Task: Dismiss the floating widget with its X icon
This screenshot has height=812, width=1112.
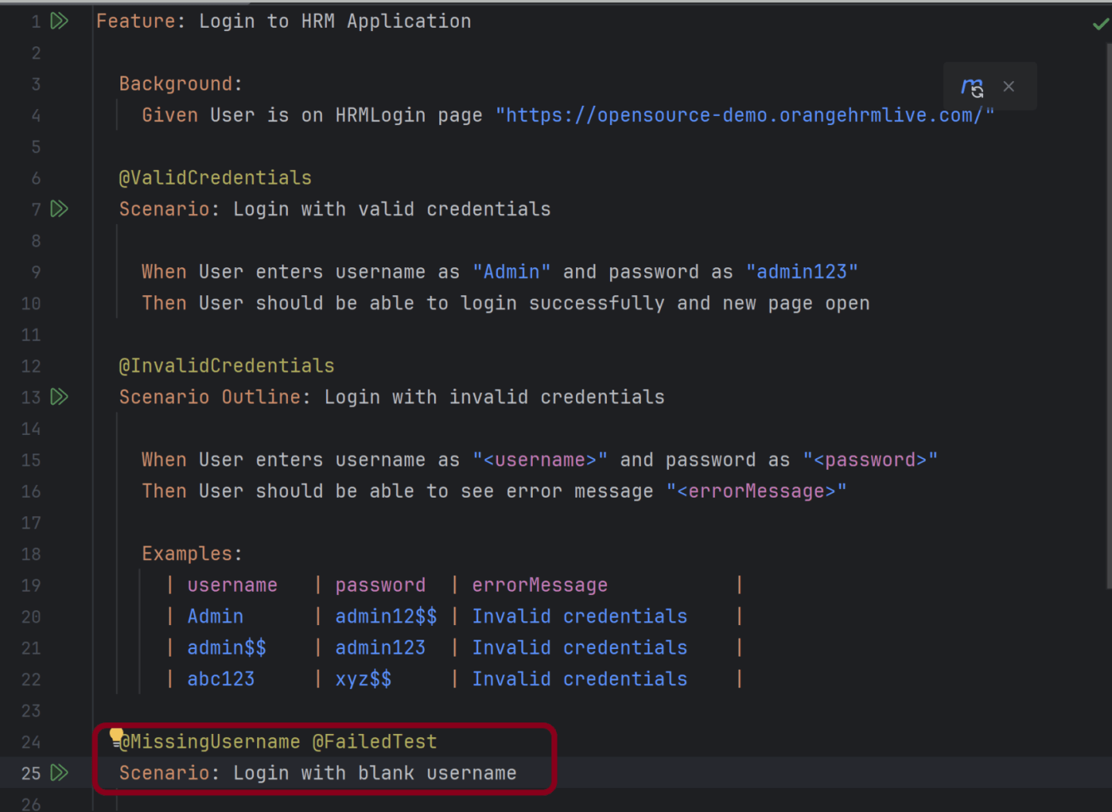Action: coord(1009,87)
